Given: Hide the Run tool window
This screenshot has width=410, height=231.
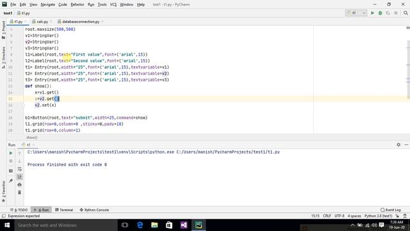Looking at the screenshot, I should pos(406,144).
